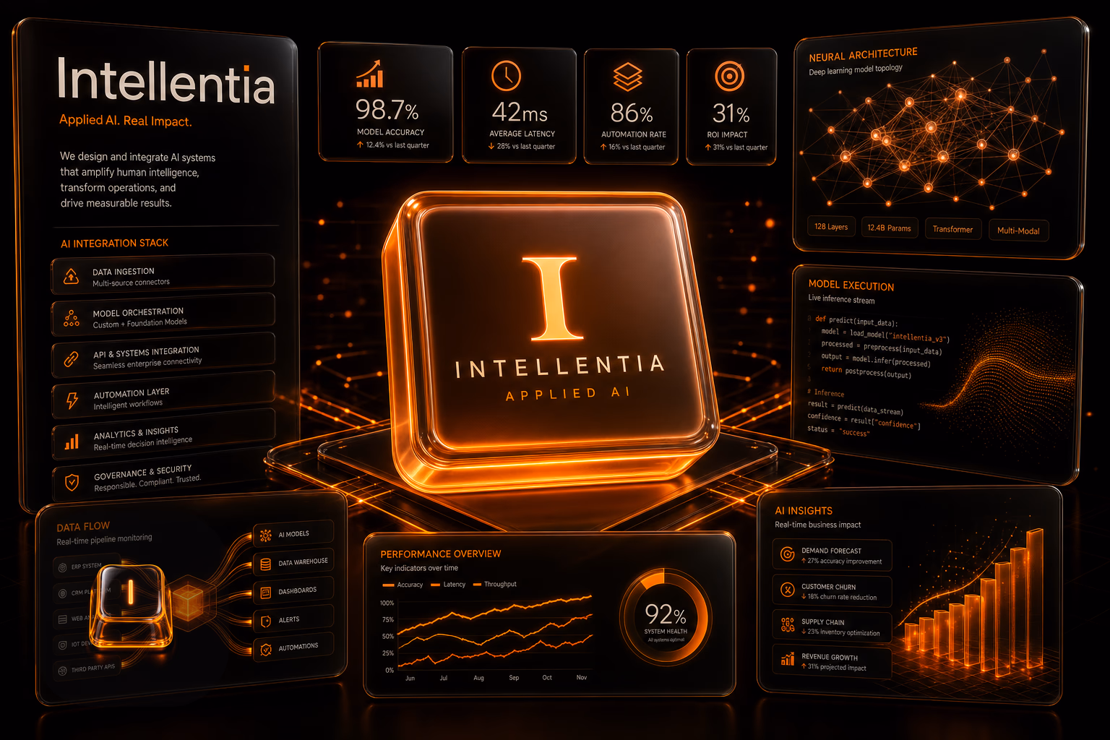Click the Automation Rate layers icon
The image size is (1110, 740).
pyautogui.click(x=627, y=77)
